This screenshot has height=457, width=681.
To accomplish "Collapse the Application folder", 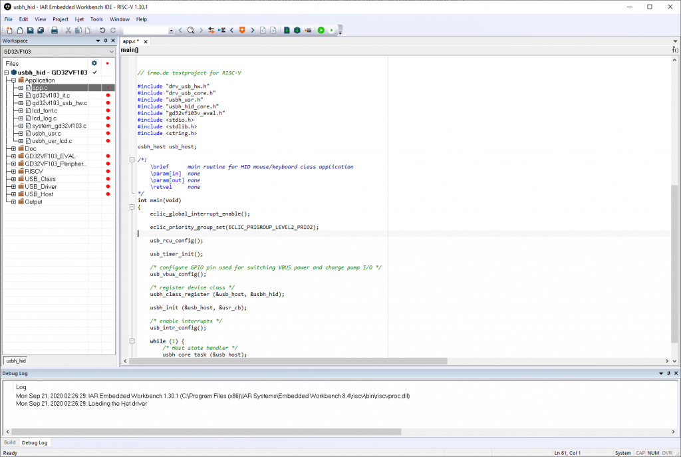I will 13,80.
